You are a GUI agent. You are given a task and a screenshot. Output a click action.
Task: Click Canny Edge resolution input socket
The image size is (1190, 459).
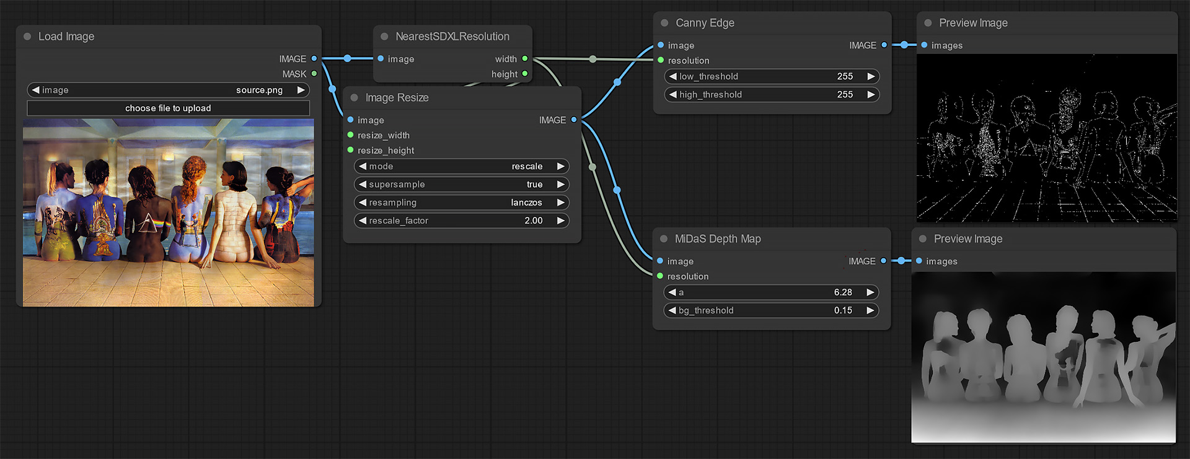pyautogui.click(x=661, y=60)
